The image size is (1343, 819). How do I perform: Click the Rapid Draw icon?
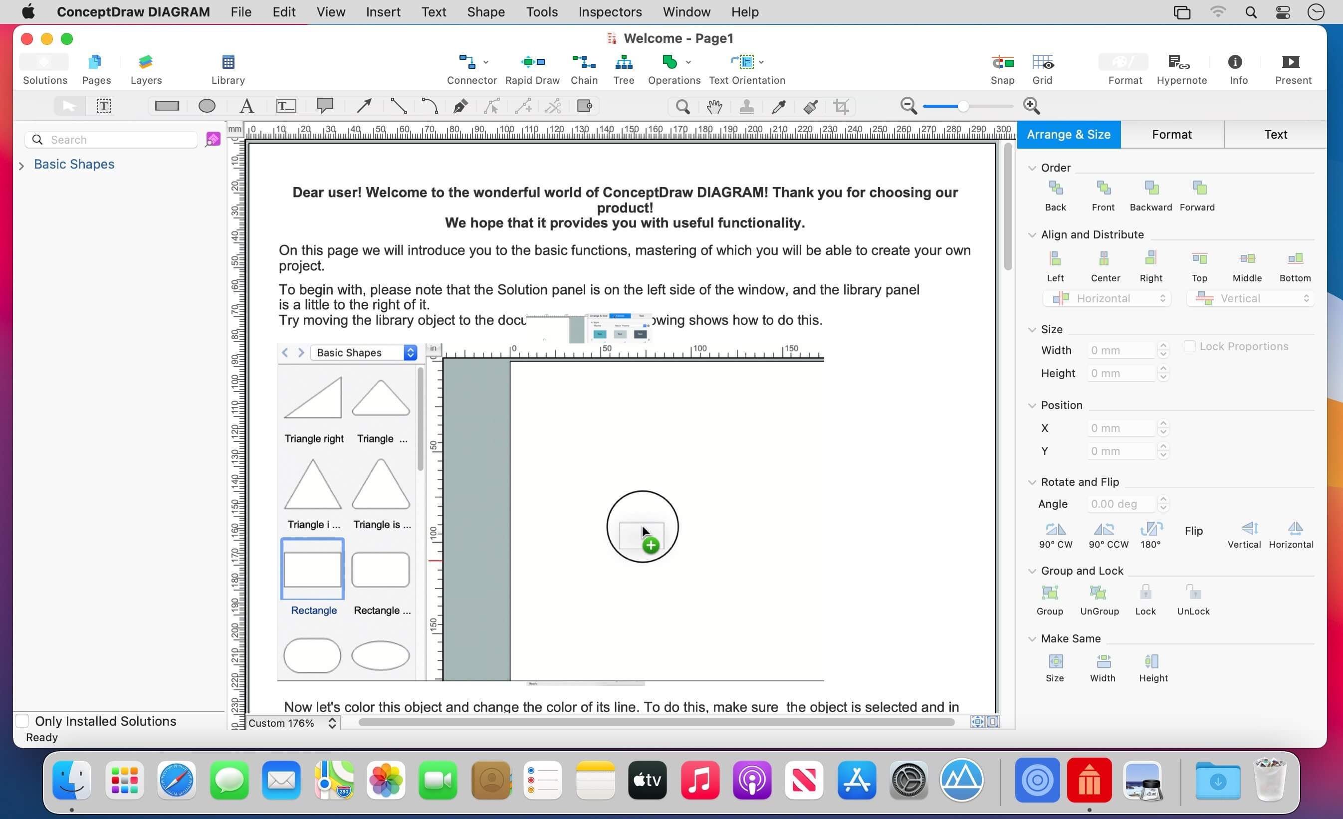click(x=532, y=62)
